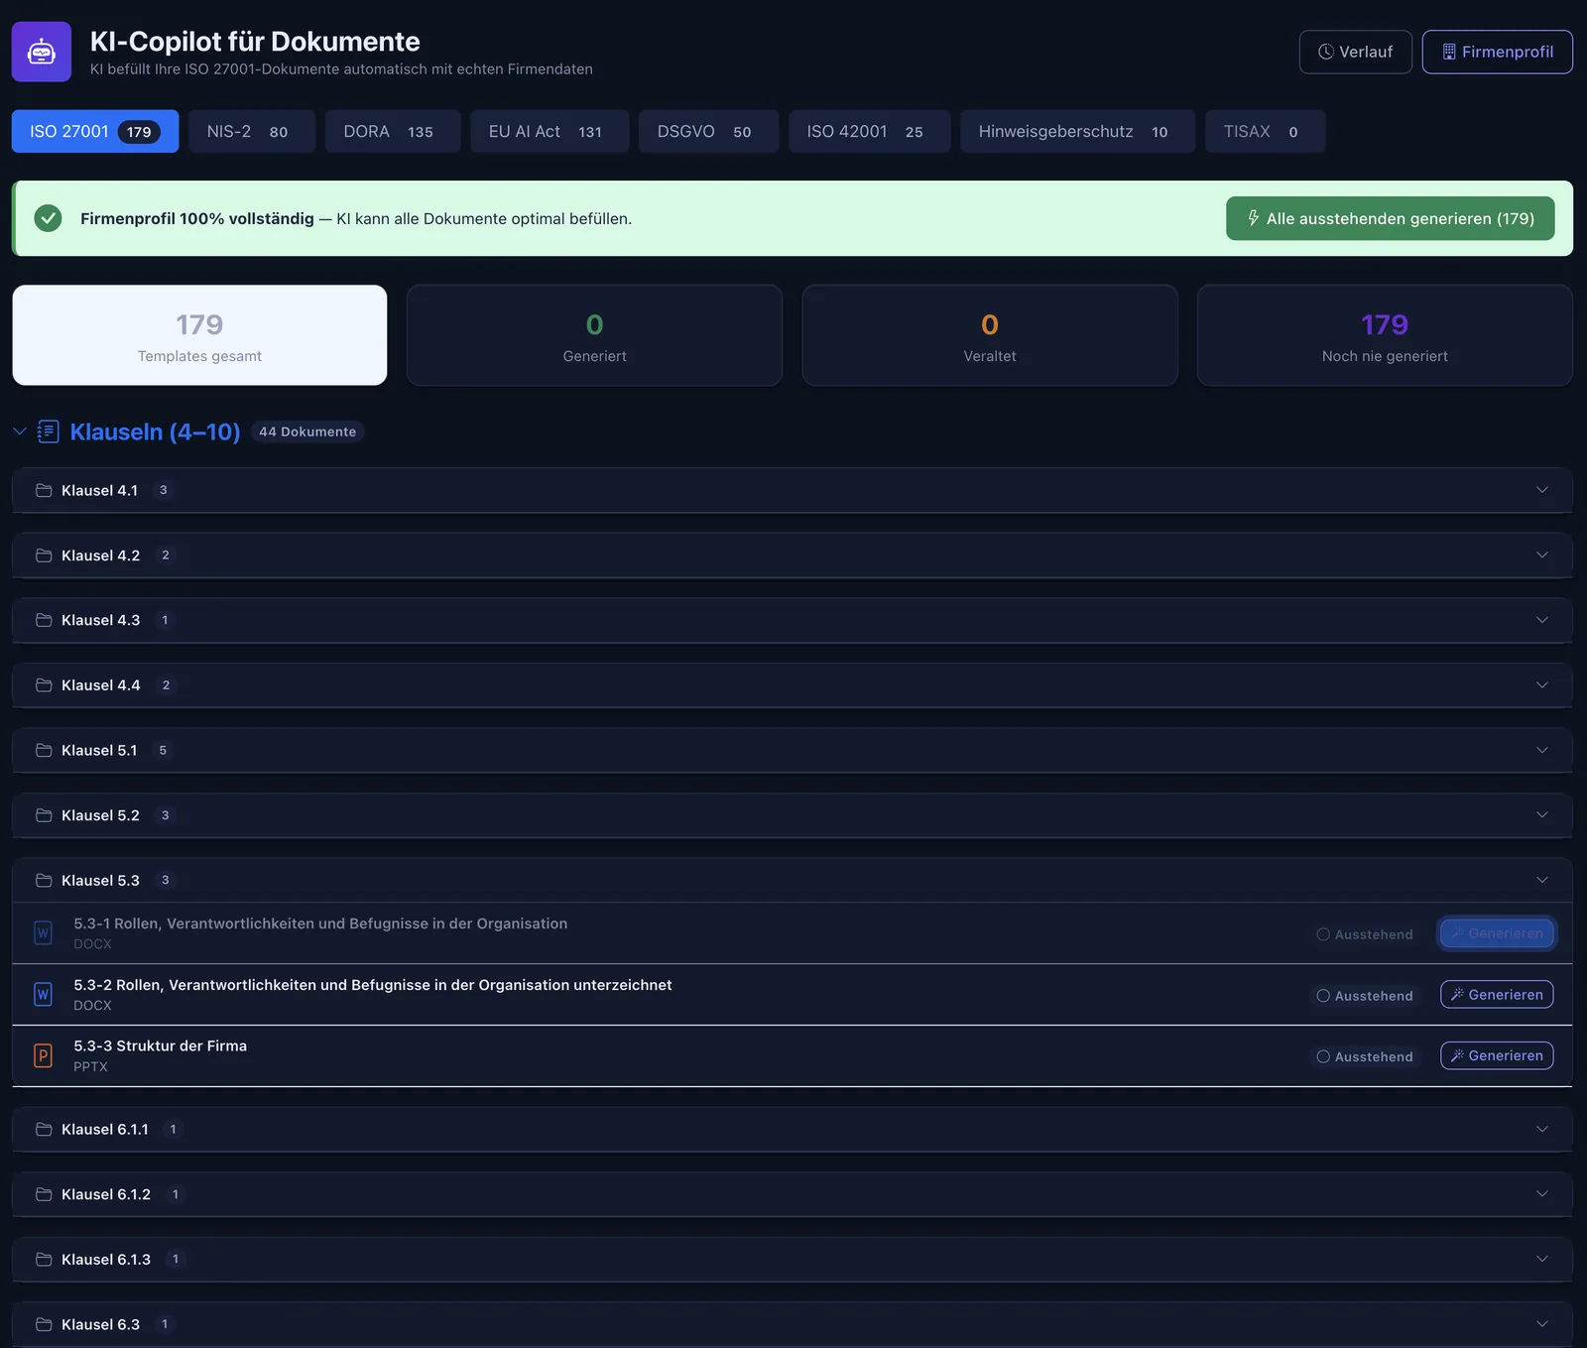The width and height of the screenshot is (1587, 1348).
Task: Open the Hinweisgeberschutz tab
Action: pos(1077,131)
